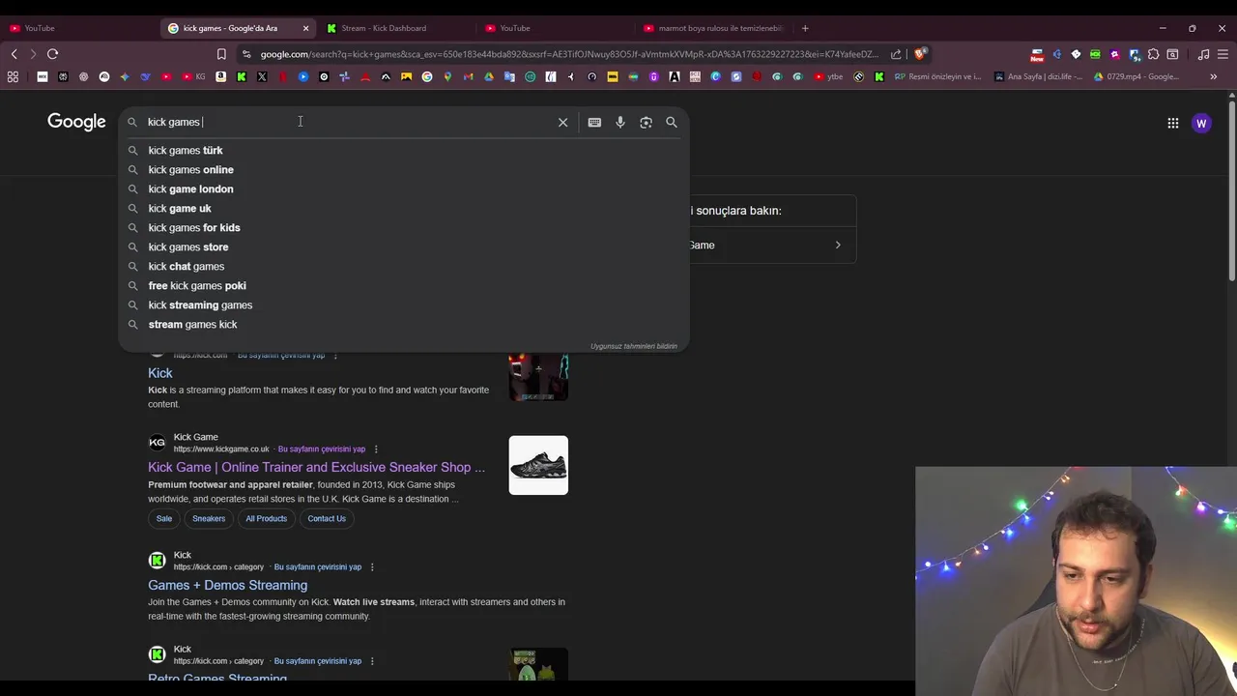Viewport: 1237px width, 696px height.
Task: Open the 'Resmi önizleyin ve i...' bookmark
Action: point(937,76)
